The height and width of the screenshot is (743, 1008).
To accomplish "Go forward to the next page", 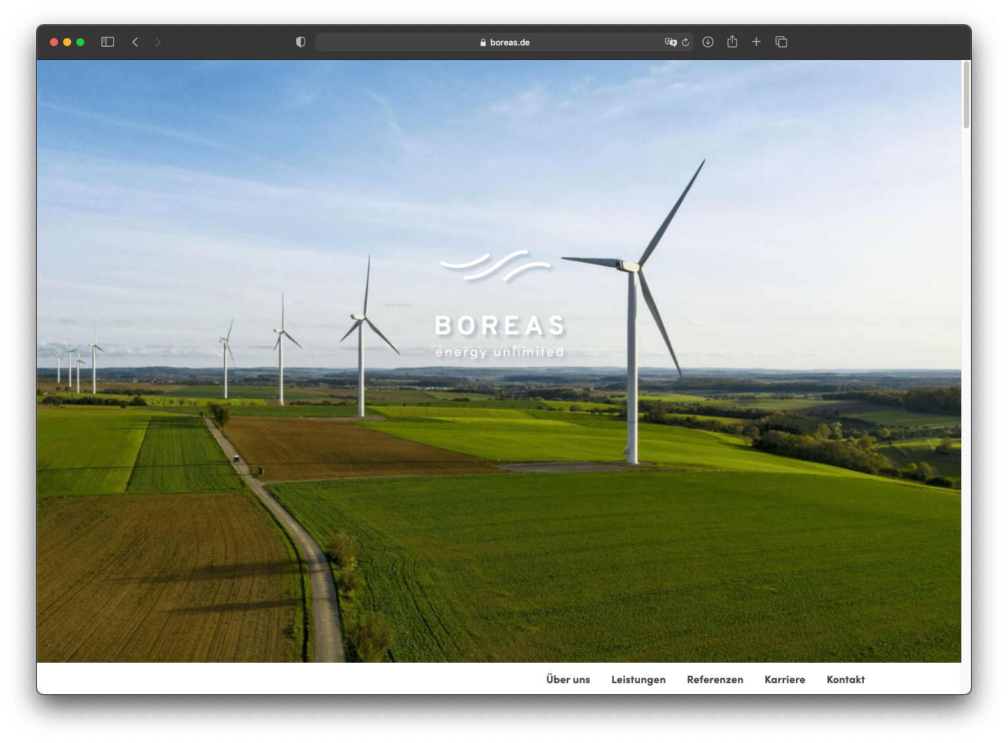I will [x=157, y=42].
